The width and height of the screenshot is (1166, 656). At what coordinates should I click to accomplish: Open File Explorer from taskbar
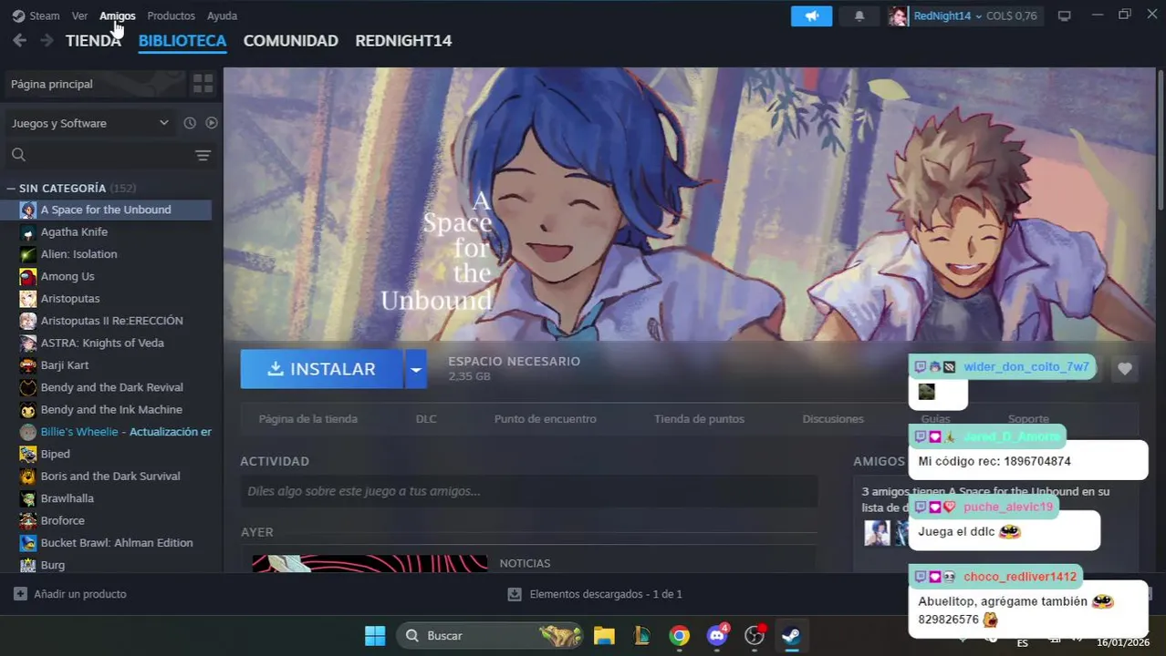tap(604, 635)
